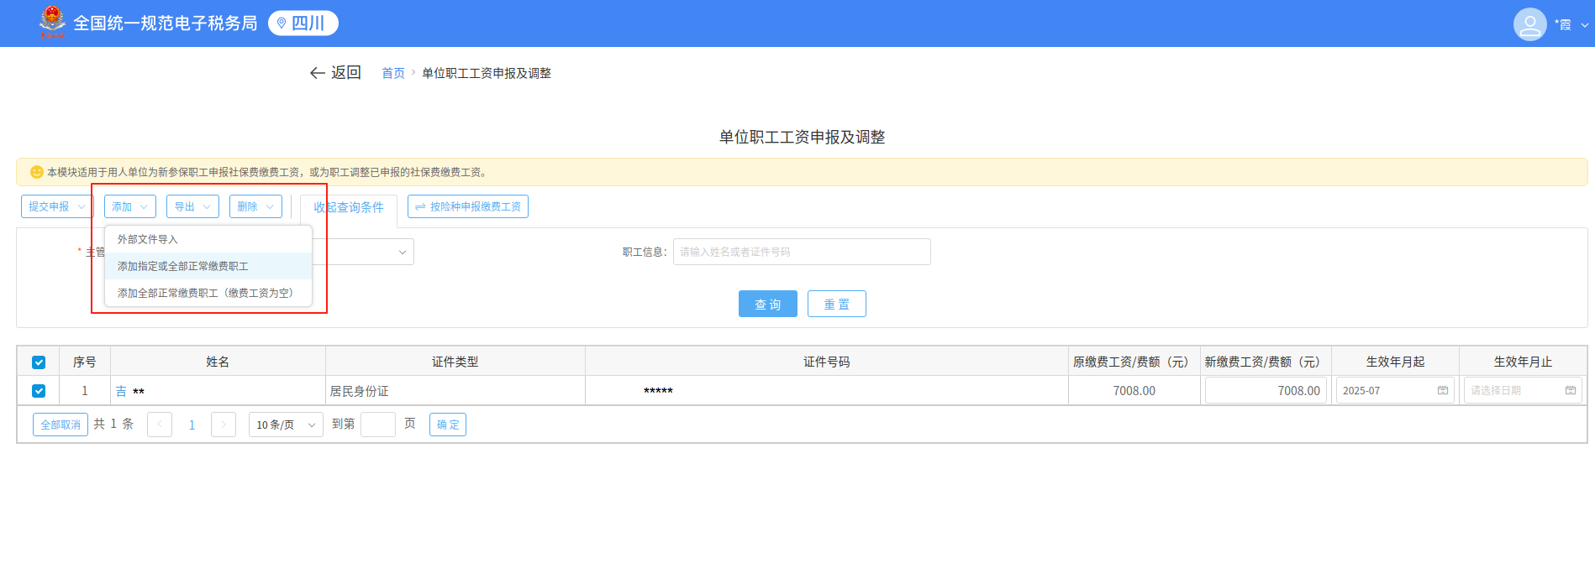Uncheck the row 1 checkbox
The width and height of the screenshot is (1595, 568).
point(39,391)
